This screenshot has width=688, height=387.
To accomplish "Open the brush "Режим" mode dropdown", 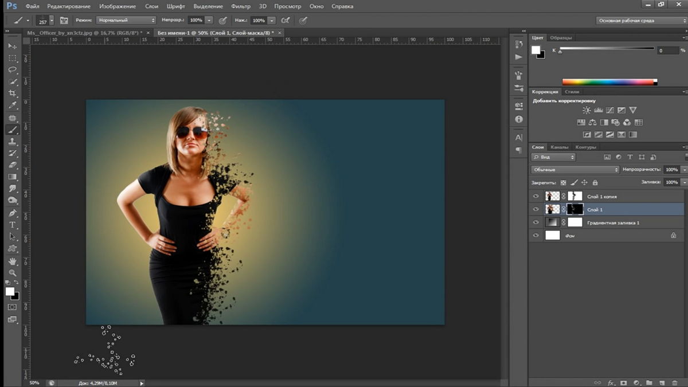I will (126, 20).
